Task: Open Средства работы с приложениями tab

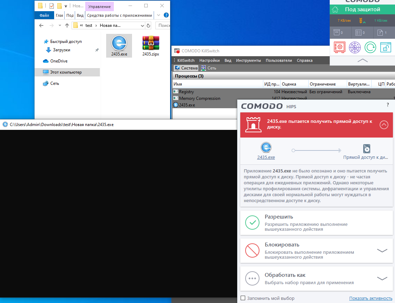Action: click(x=119, y=15)
